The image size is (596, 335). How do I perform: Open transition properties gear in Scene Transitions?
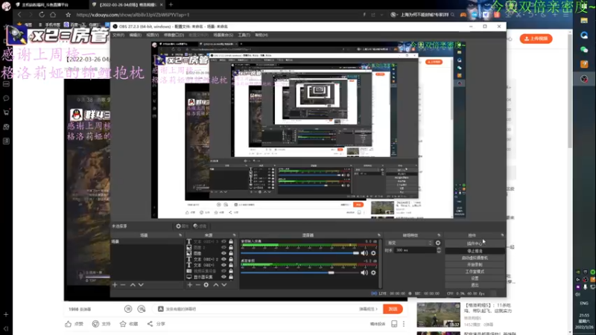pos(438,243)
